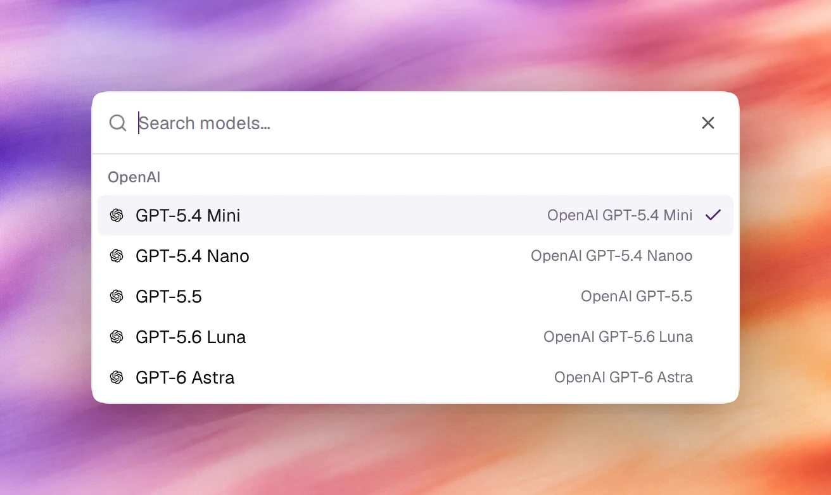Click the "OpenAI" provider group heading
Screen dimensions: 831x495
134,177
